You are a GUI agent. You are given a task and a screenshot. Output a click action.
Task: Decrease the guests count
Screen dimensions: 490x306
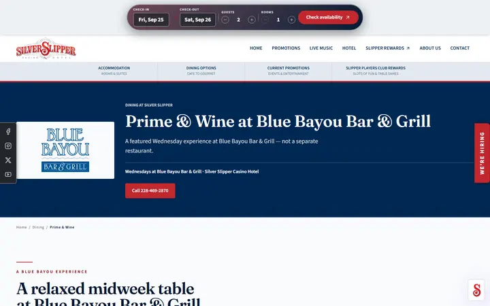click(x=225, y=20)
